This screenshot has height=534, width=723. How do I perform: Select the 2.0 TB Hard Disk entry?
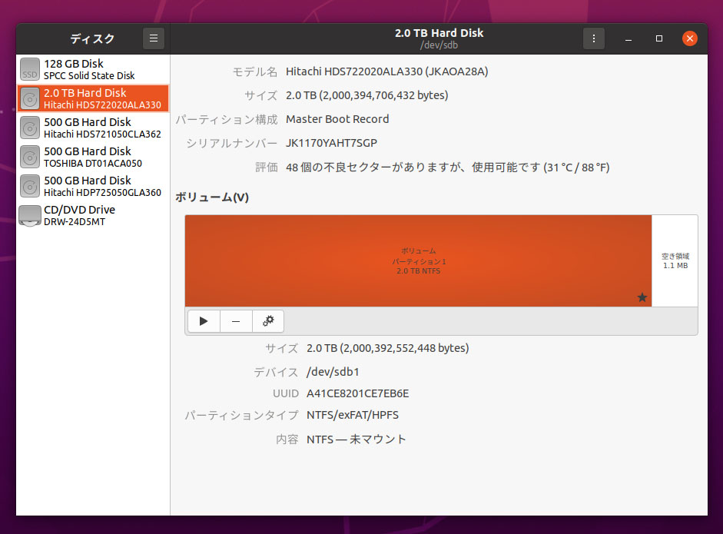pos(93,98)
